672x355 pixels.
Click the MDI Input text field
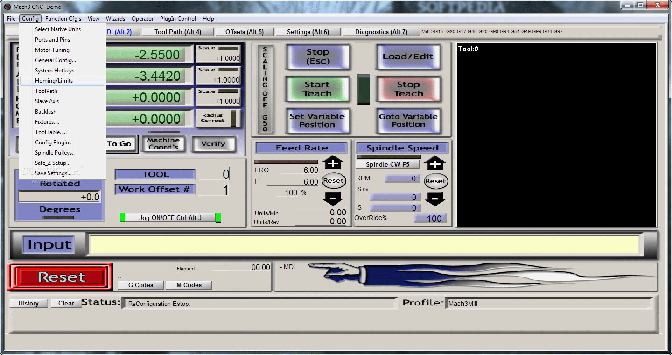364,245
